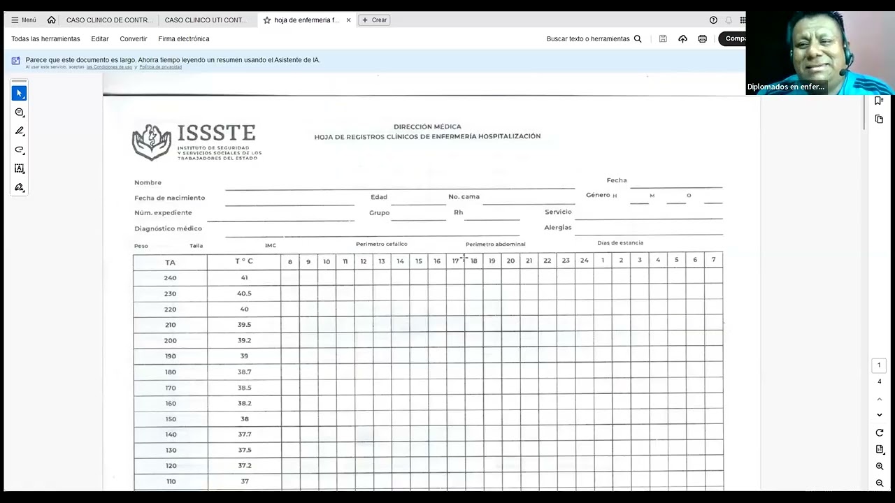
Task: Click the save document icon
Action: [663, 39]
